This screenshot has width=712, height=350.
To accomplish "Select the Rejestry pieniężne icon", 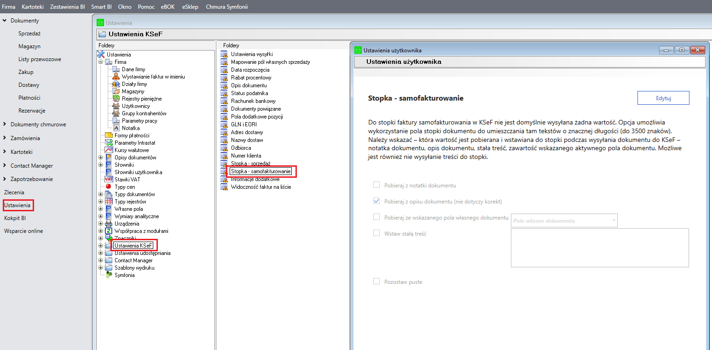I will (116, 99).
